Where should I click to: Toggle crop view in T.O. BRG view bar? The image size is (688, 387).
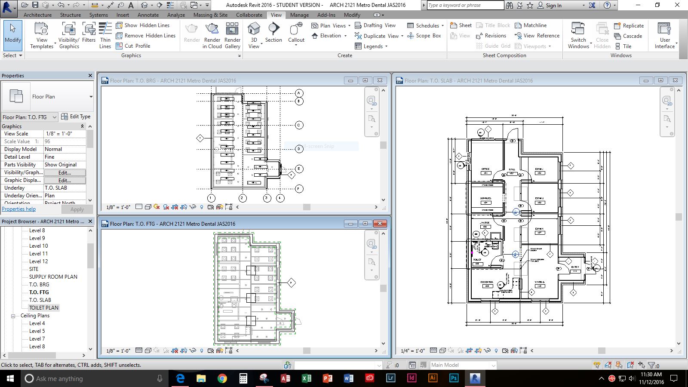175,207
